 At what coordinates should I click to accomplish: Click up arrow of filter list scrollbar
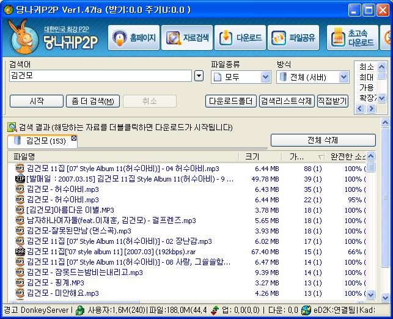381,67
